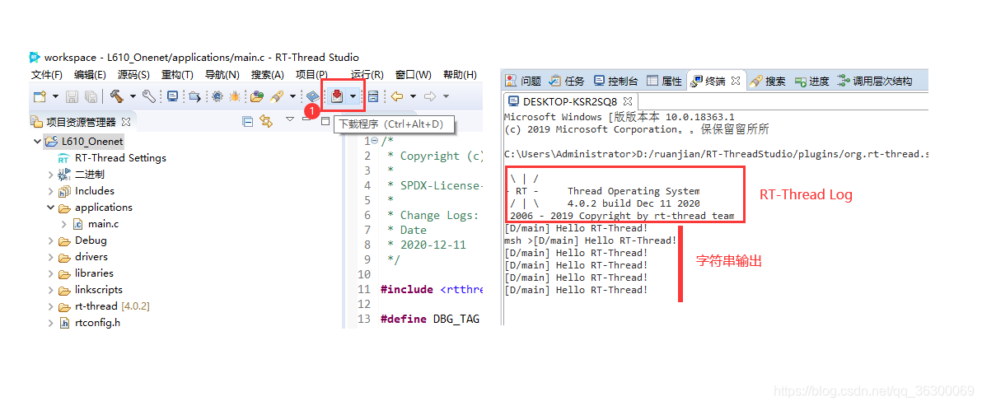The image size is (982, 406).
Task: Expand the drivers folder
Action: point(51,256)
